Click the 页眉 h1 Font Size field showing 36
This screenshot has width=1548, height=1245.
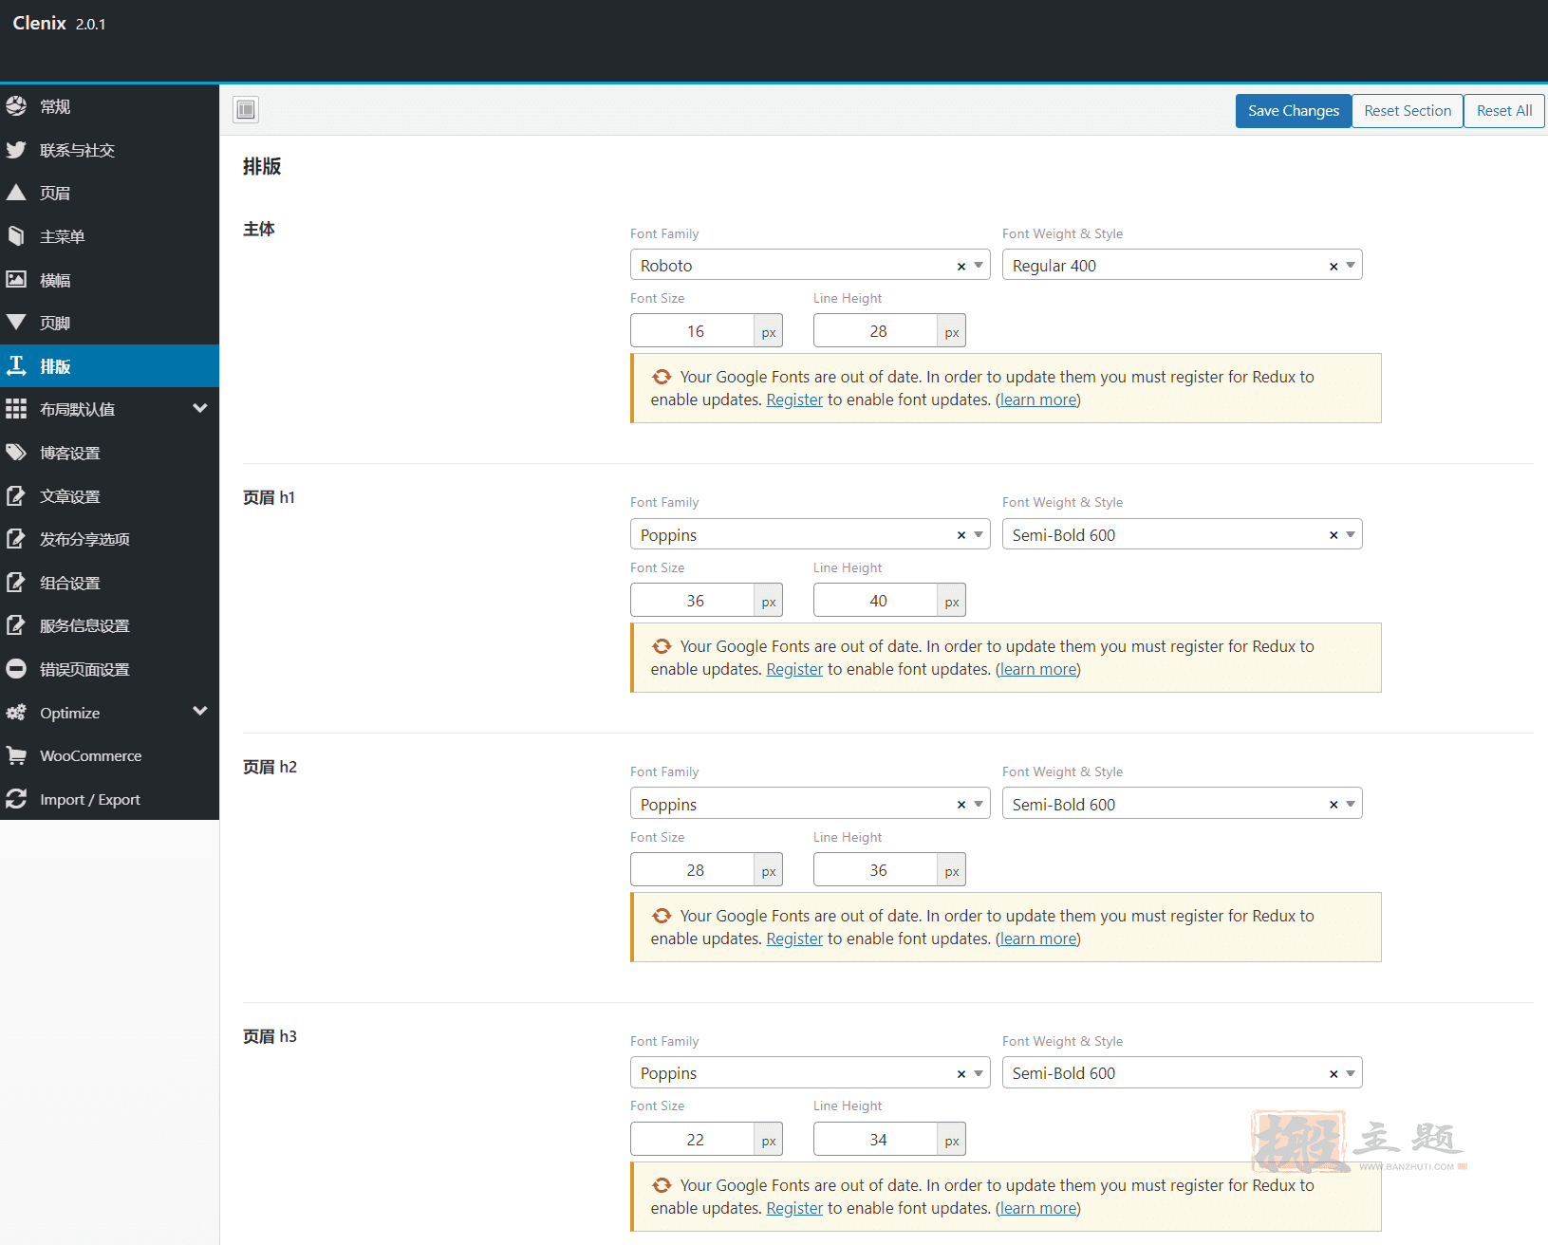(694, 601)
